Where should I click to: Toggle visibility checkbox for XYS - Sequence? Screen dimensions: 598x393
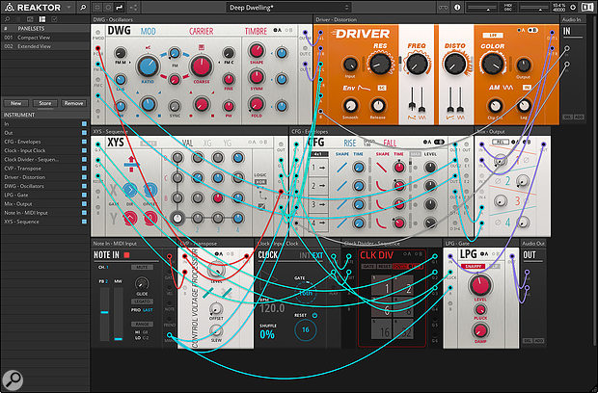point(84,222)
